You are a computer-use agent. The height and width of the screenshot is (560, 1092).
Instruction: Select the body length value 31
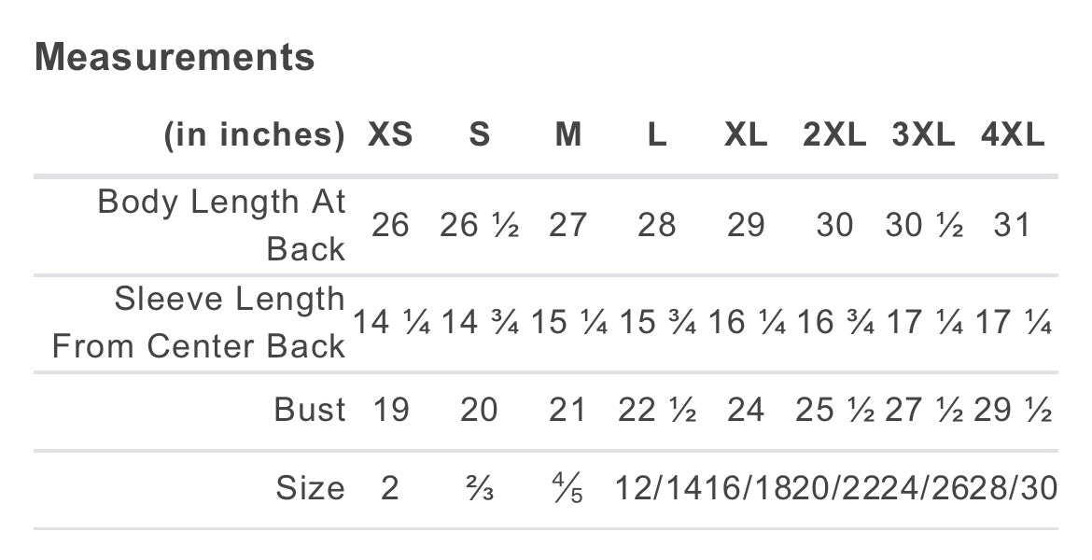tap(1012, 225)
